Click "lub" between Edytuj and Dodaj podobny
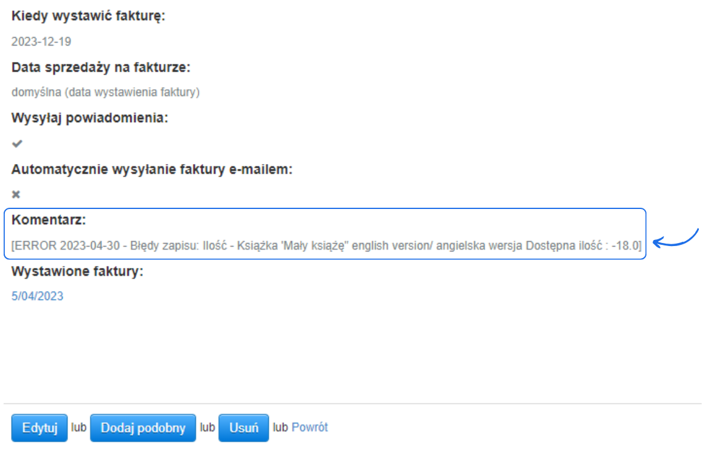 pos(79,427)
